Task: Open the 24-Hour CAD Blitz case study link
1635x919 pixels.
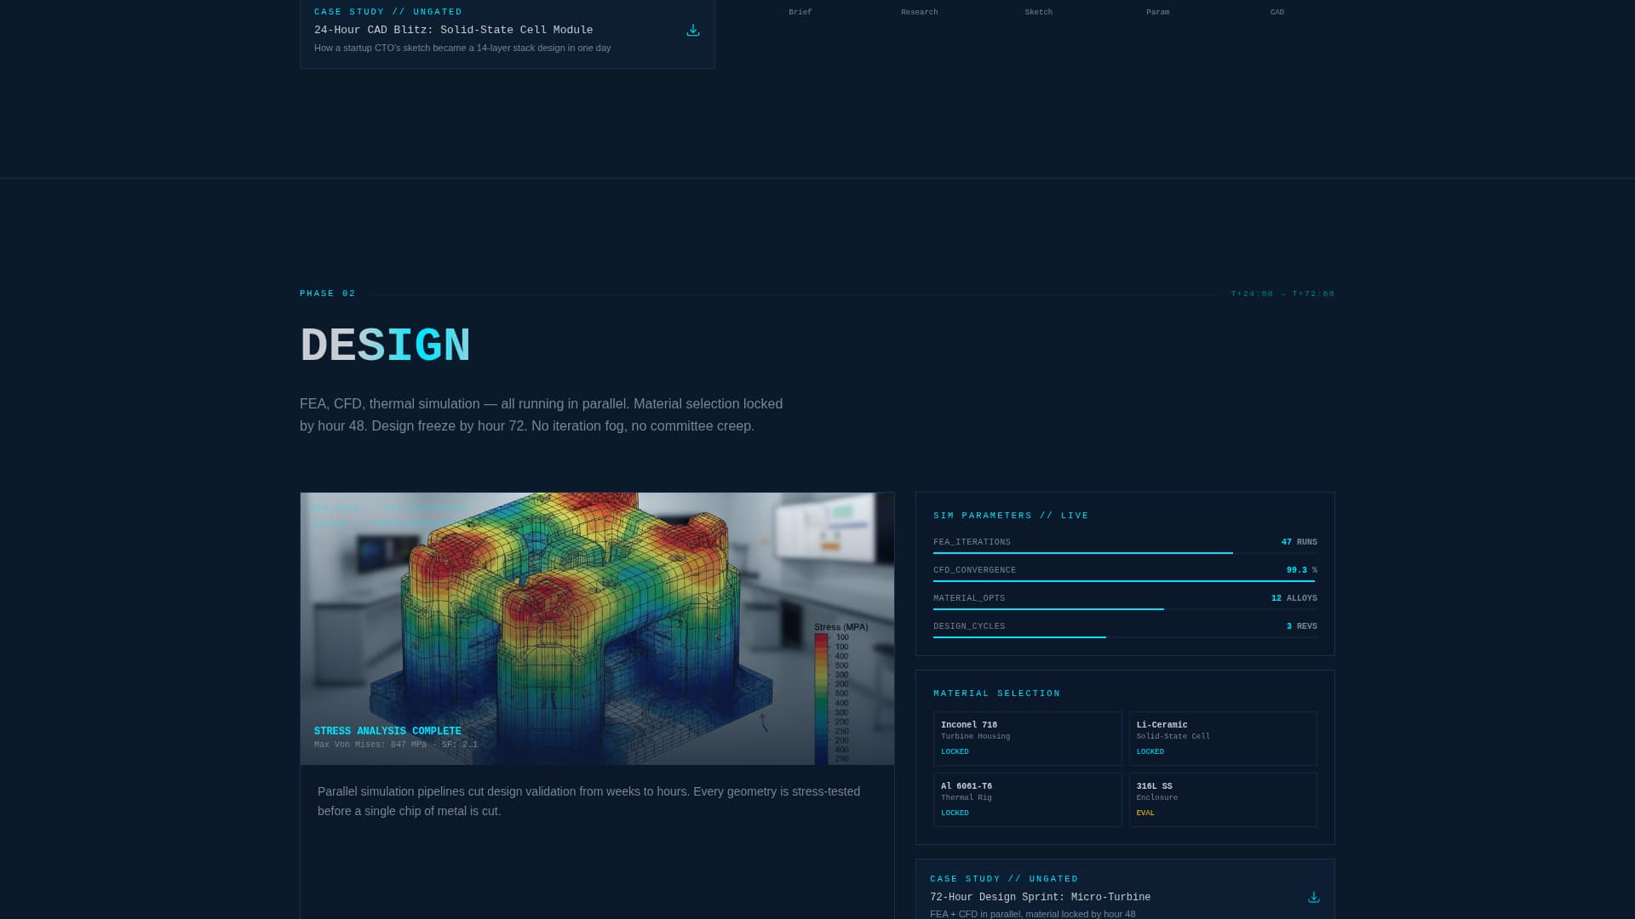Action: (x=454, y=30)
